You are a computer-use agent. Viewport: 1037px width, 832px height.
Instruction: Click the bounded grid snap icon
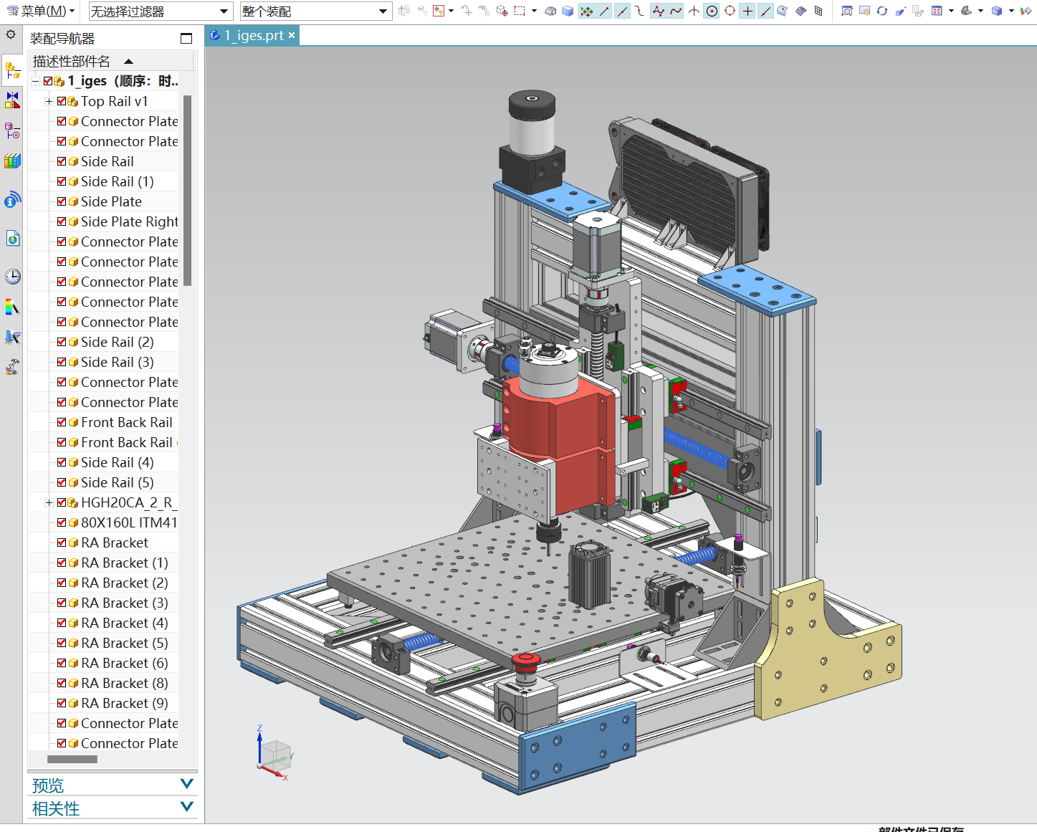coord(818,11)
